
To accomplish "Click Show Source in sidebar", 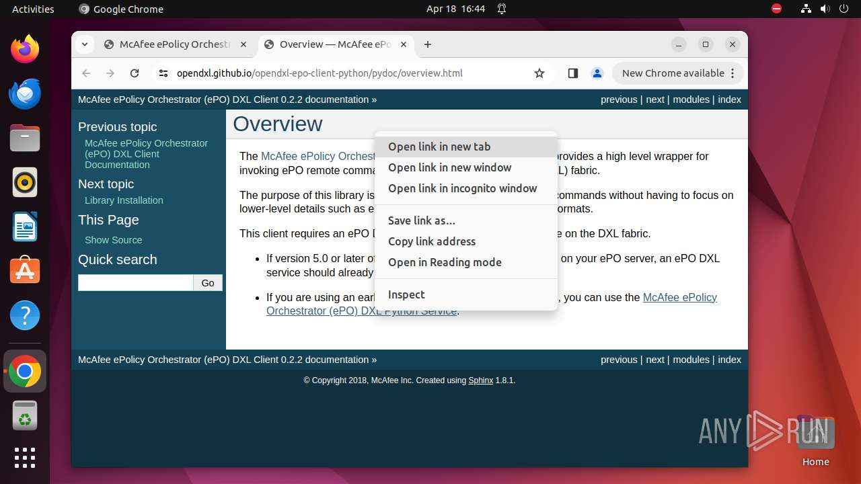I will [x=113, y=240].
